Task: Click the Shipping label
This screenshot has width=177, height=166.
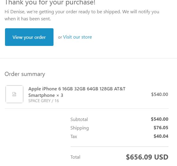Action: (79, 128)
